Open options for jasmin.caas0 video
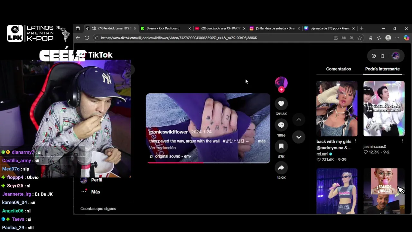 [x=402, y=141]
